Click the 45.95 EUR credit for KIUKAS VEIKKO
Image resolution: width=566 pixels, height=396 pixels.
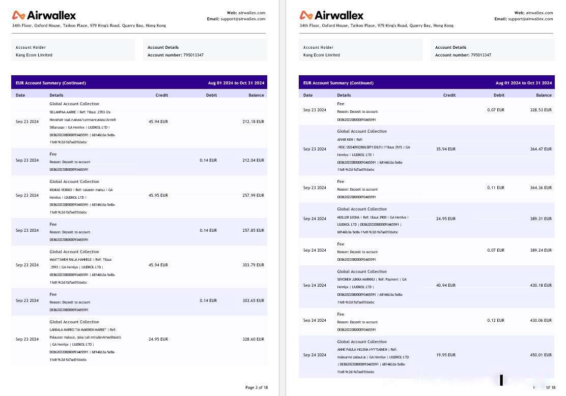coord(158,195)
